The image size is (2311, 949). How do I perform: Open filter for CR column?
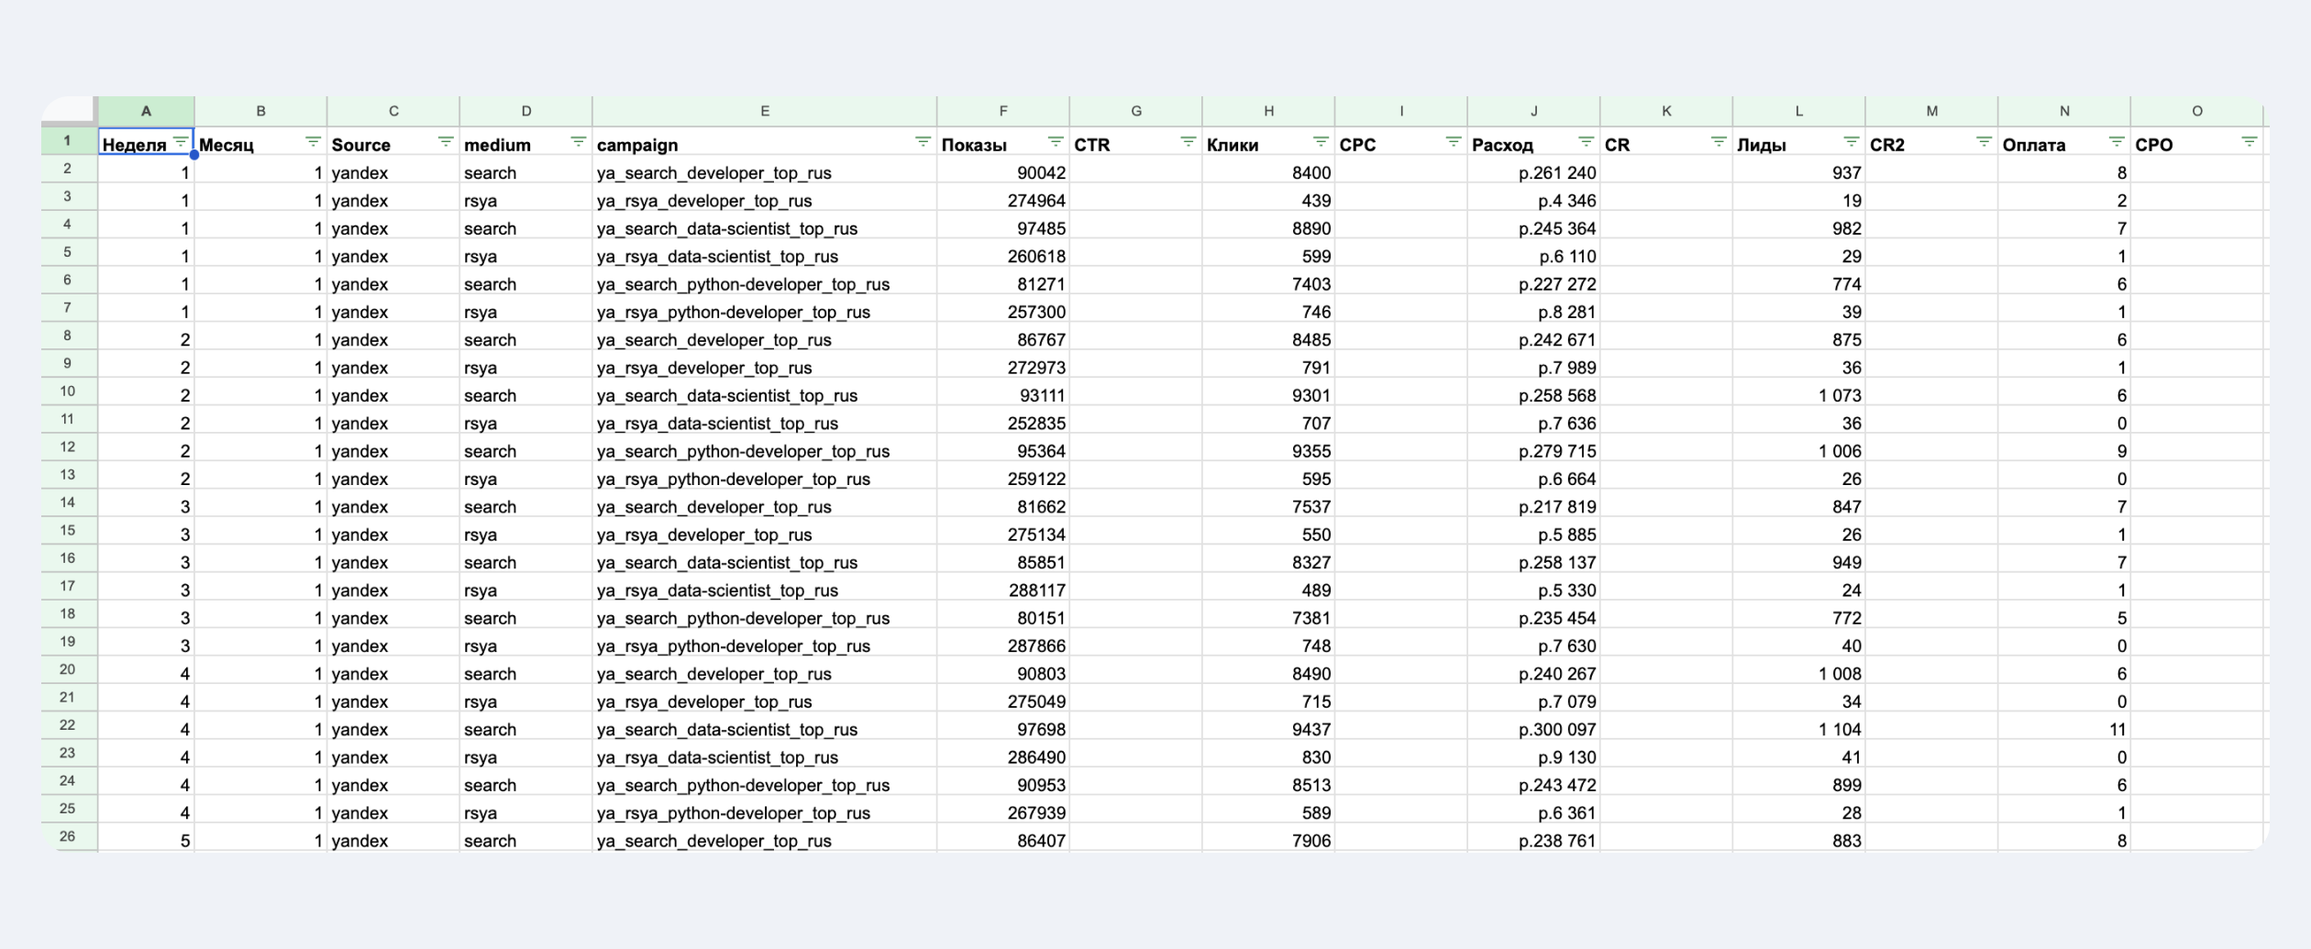[x=1719, y=142]
